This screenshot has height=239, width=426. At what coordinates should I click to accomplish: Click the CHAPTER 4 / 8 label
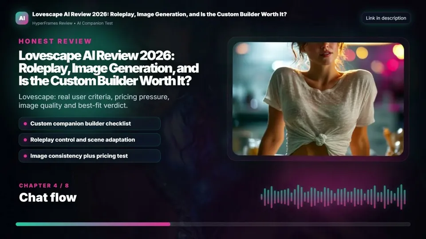click(44, 185)
